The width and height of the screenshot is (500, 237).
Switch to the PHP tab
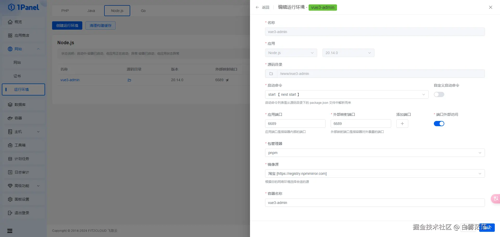[x=65, y=11]
